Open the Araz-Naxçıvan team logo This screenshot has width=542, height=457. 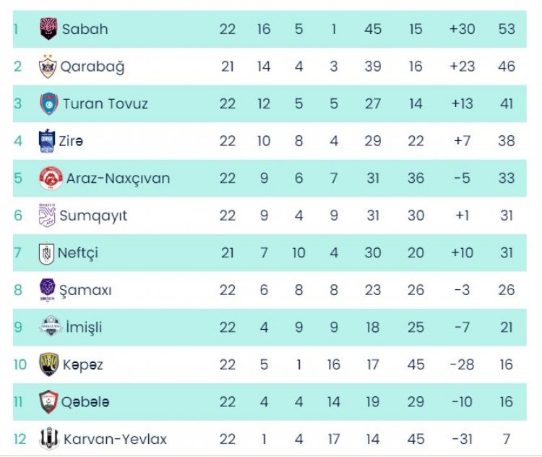coord(51,178)
